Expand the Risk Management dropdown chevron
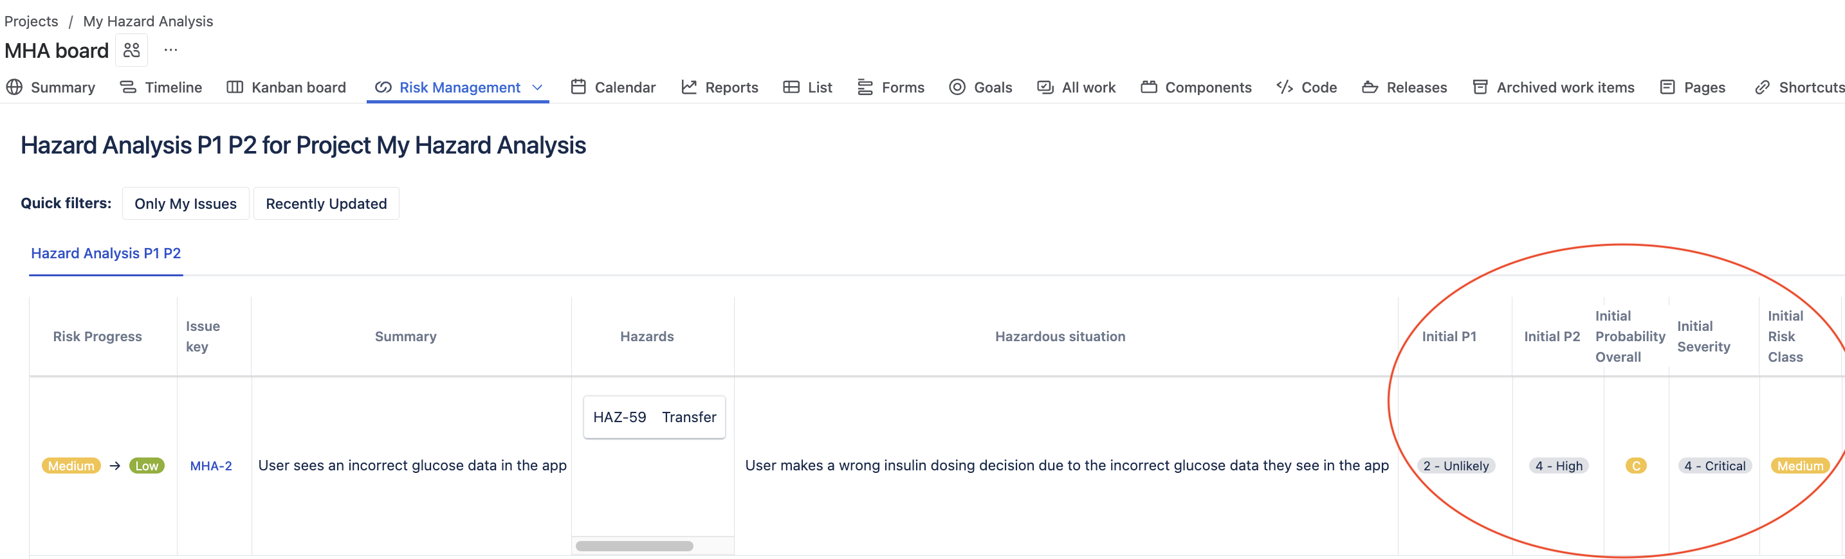Image resolution: width=1845 pixels, height=559 pixels. coord(537,87)
